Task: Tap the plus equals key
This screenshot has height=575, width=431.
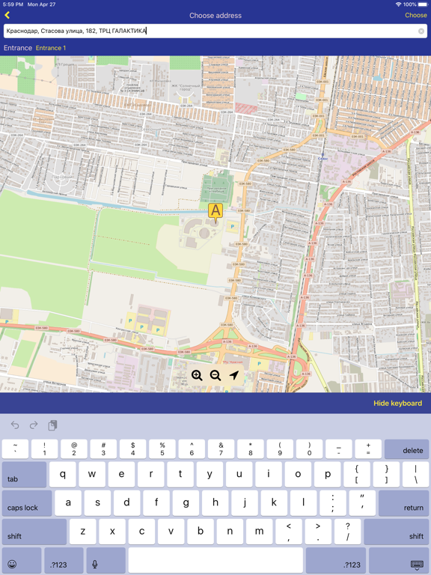Action: click(x=368, y=449)
